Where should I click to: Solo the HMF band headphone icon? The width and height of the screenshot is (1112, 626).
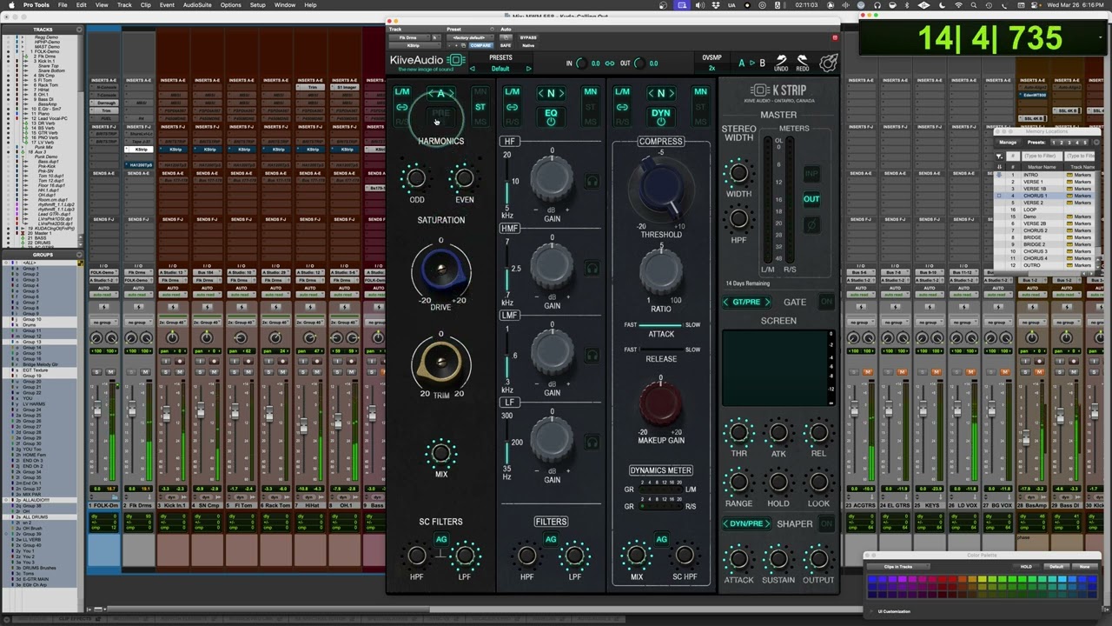(x=592, y=269)
